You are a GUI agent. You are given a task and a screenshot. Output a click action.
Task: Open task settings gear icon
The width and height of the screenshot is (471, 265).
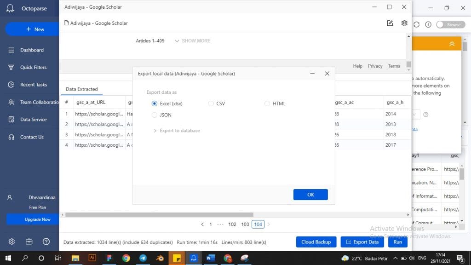pyautogui.click(x=404, y=23)
